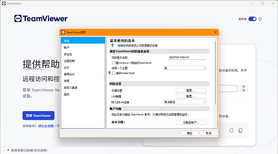Go to 音频会议 options
This screenshot has height=154, width=278.
(x=83, y=74)
